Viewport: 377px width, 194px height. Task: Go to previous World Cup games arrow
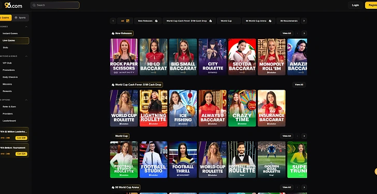(x=298, y=136)
